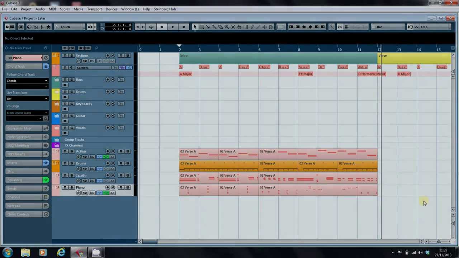This screenshot has width=459, height=258.
Task: Click the Stop transport button
Action: [161, 27]
